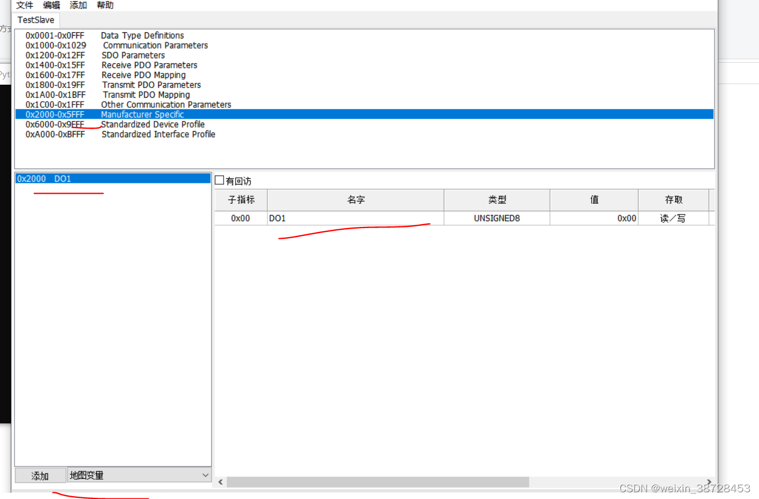Viewport: 759px width, 499px height.
Task: Toggle the 有回访 checkbox
Action: click(220, 181)
